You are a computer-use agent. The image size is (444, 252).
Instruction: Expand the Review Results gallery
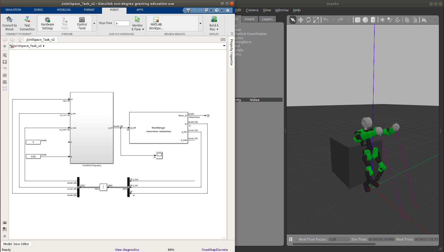200,23
